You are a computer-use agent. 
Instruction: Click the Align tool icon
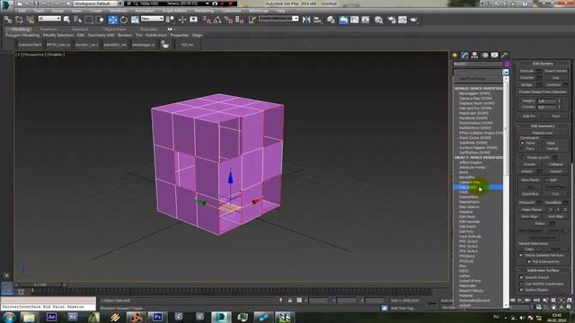click(x=317, y=20)
